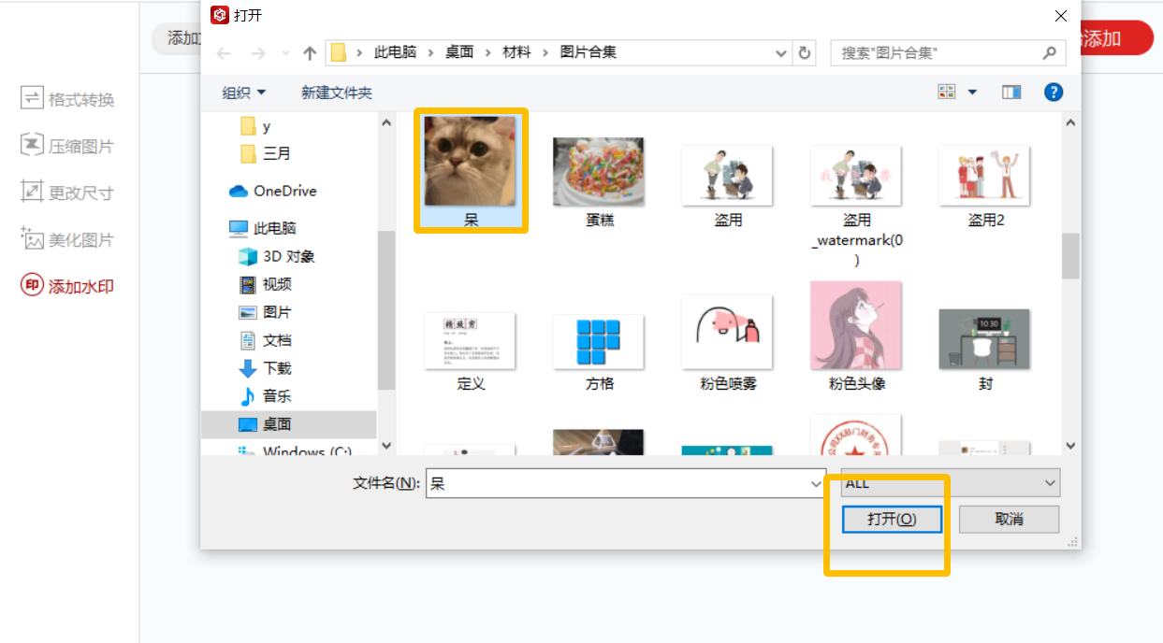The height and width of the screenshot is (643, 1163).
Task: Open the dialog help icon
Action: [x=1054, y=92]
